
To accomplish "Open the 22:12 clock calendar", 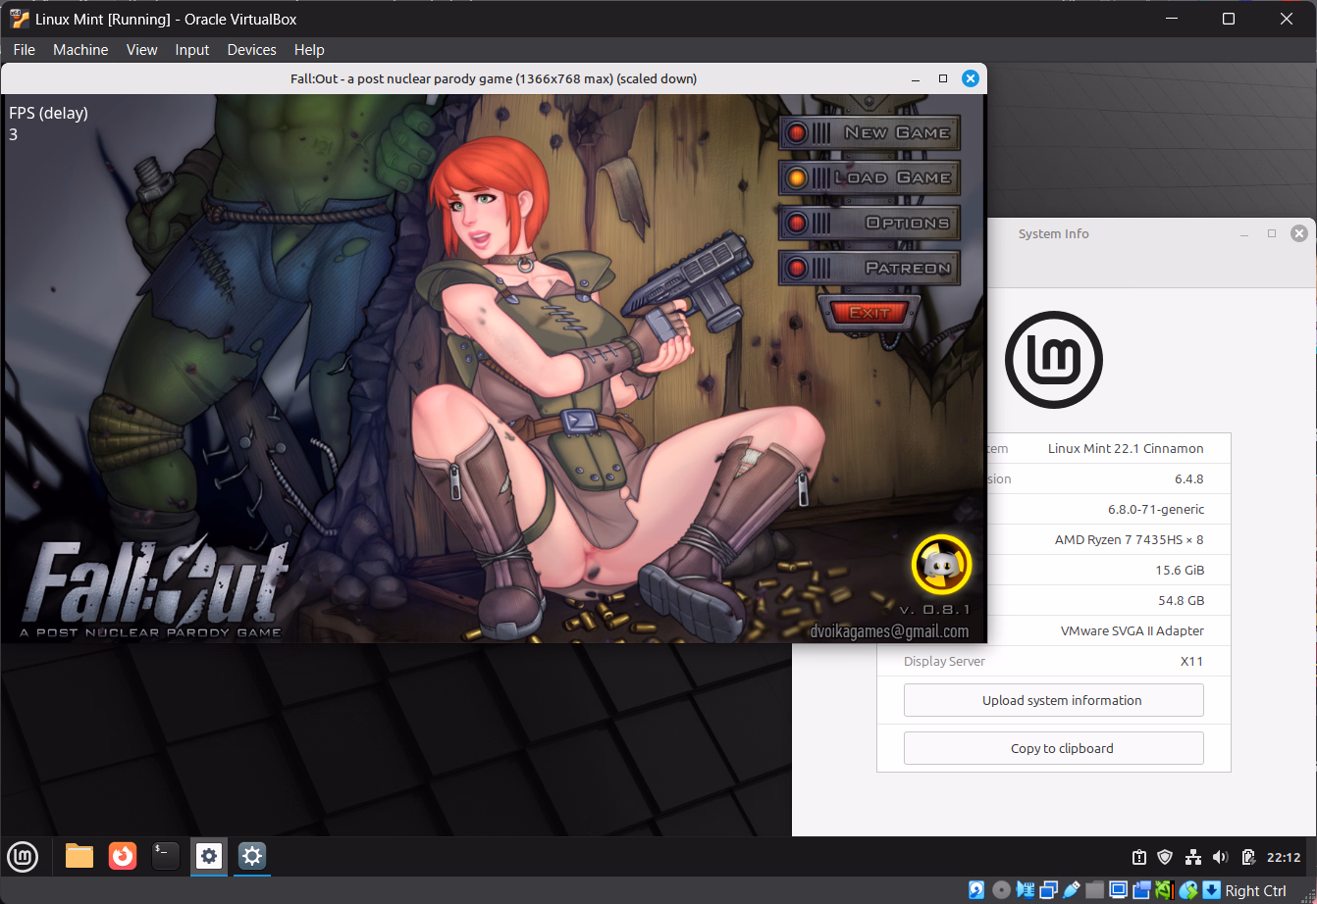I will pyautogui.click(x=1284, y=857).
